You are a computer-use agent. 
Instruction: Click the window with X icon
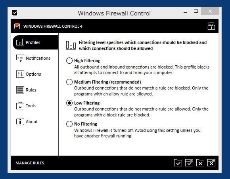pyautogui.click(x=211, y=163)
